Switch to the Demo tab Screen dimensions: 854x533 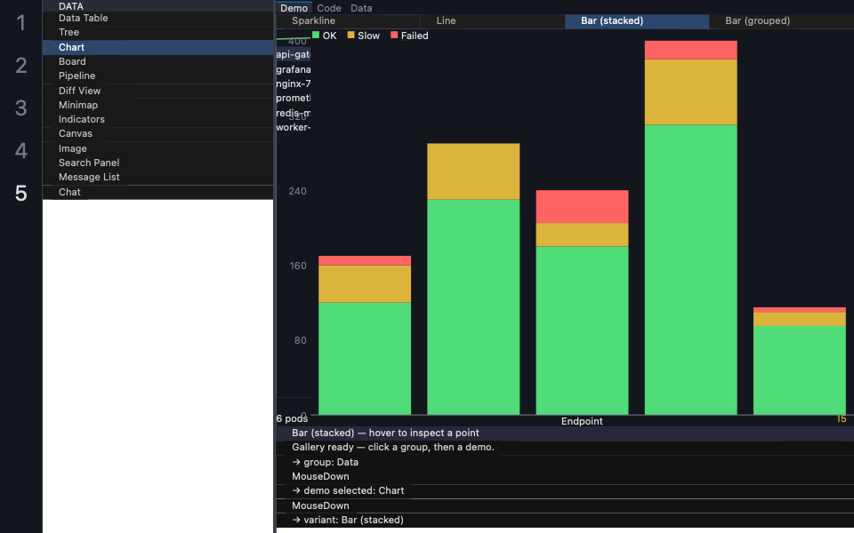tap(294, 8)
